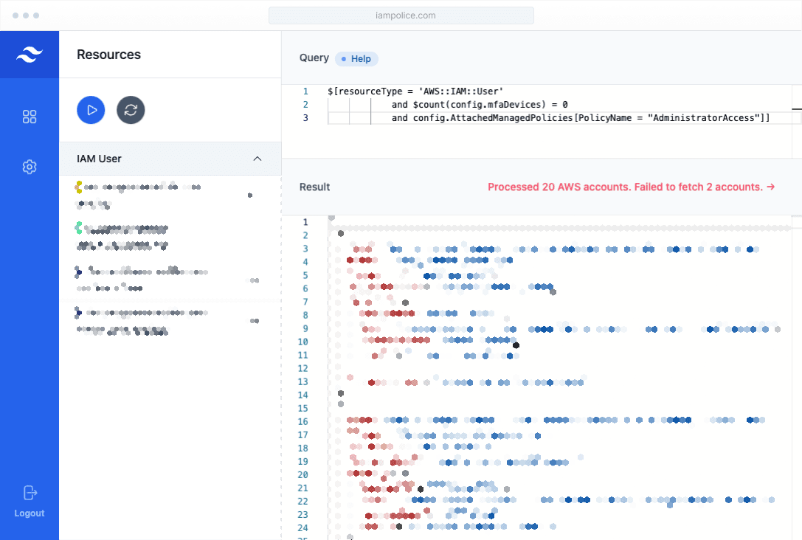Screen dimensions: 802x540
Task: Collapse the IAM User section chevron
Action: [257, 159]
